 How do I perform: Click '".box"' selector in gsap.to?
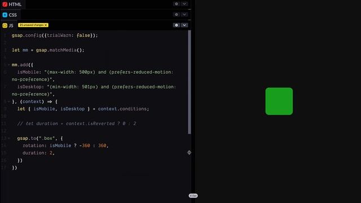coord(47,138)
